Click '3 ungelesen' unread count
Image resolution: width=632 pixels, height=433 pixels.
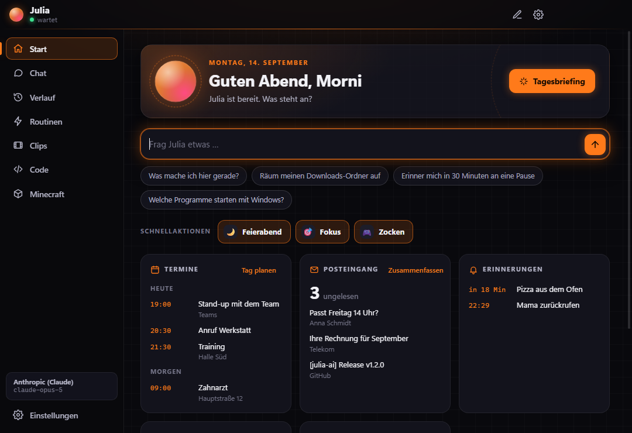pos(334,294)
